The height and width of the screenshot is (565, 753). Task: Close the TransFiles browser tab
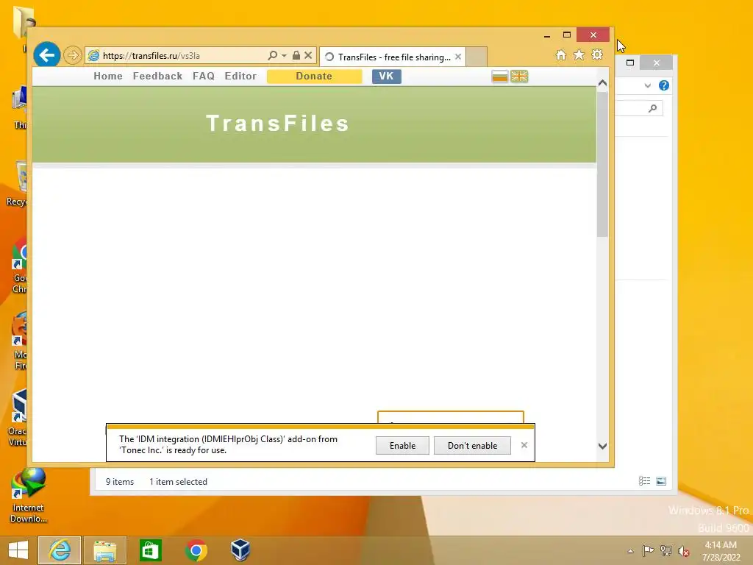[x=458, y=57]
